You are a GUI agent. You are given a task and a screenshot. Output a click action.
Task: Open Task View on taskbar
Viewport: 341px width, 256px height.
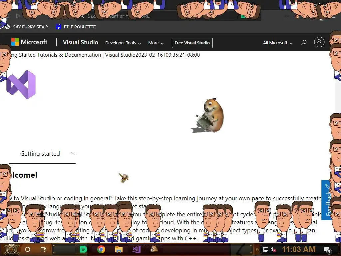coord(44,249)
